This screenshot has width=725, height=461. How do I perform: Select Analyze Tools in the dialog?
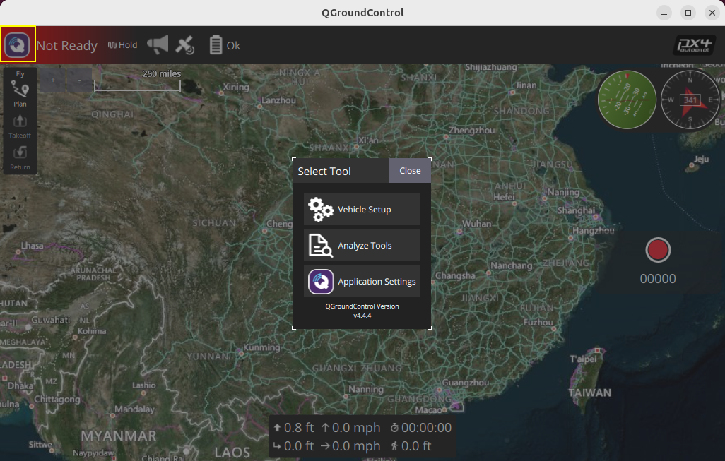pyautogui.click(x=362, y=245)
